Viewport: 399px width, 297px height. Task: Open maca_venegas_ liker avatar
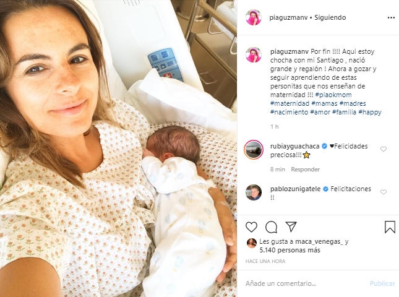tap(251, 243)
